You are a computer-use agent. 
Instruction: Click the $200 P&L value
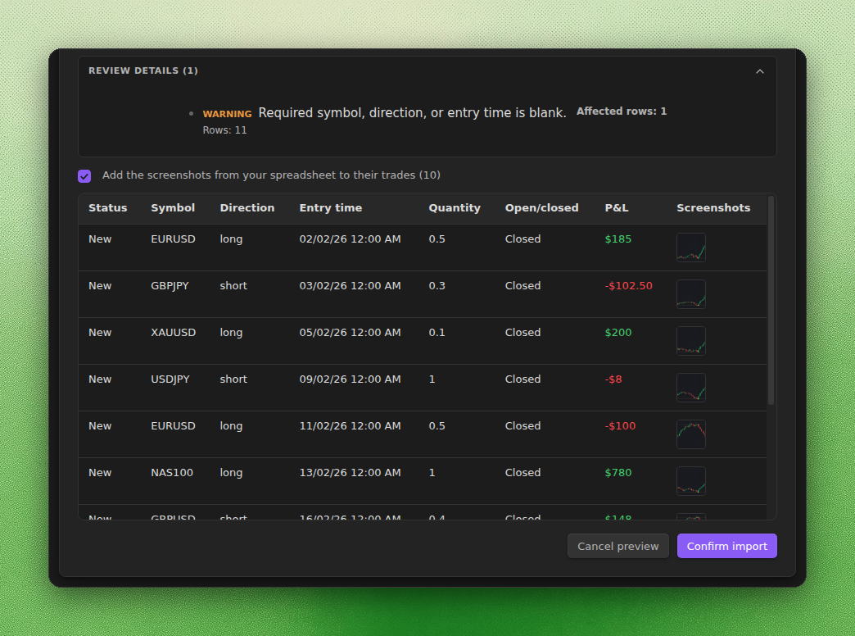[x=617, y=333]
